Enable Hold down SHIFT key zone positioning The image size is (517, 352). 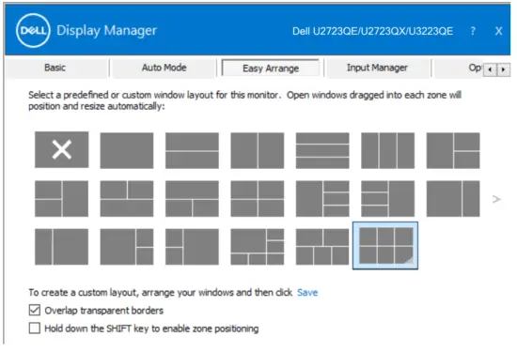click(x=35, y=329)
